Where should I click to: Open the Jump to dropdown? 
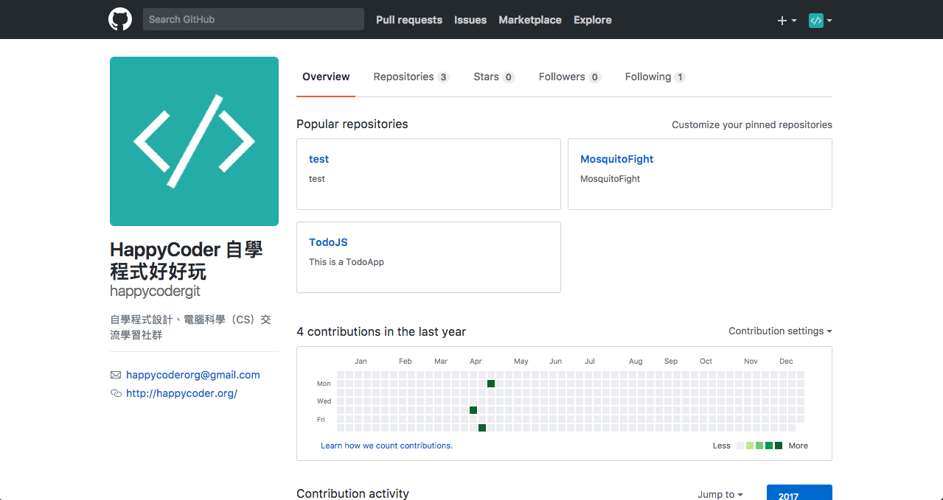pos(720,493)
